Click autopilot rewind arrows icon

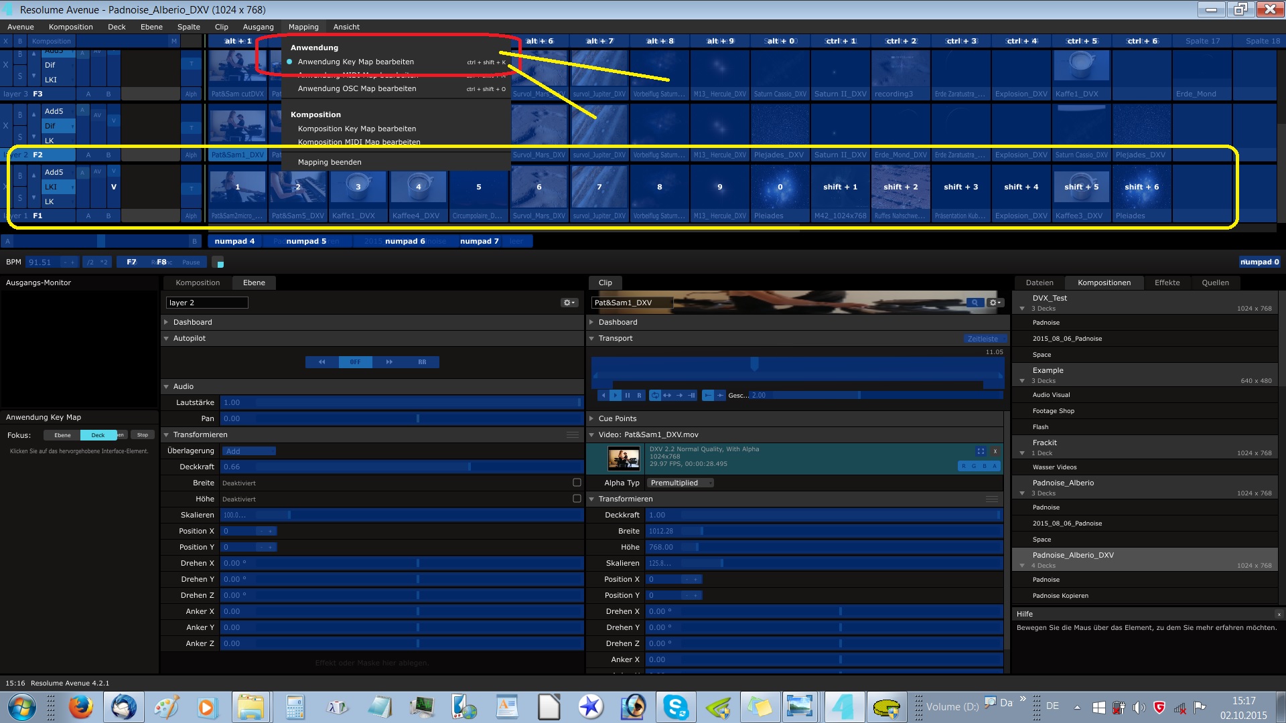click(x=322, y=362)
